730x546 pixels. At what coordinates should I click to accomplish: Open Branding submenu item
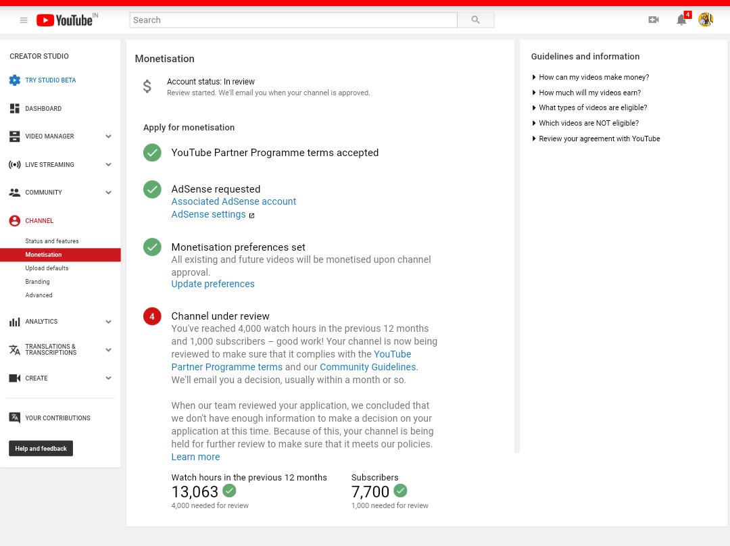coord(37,282)
